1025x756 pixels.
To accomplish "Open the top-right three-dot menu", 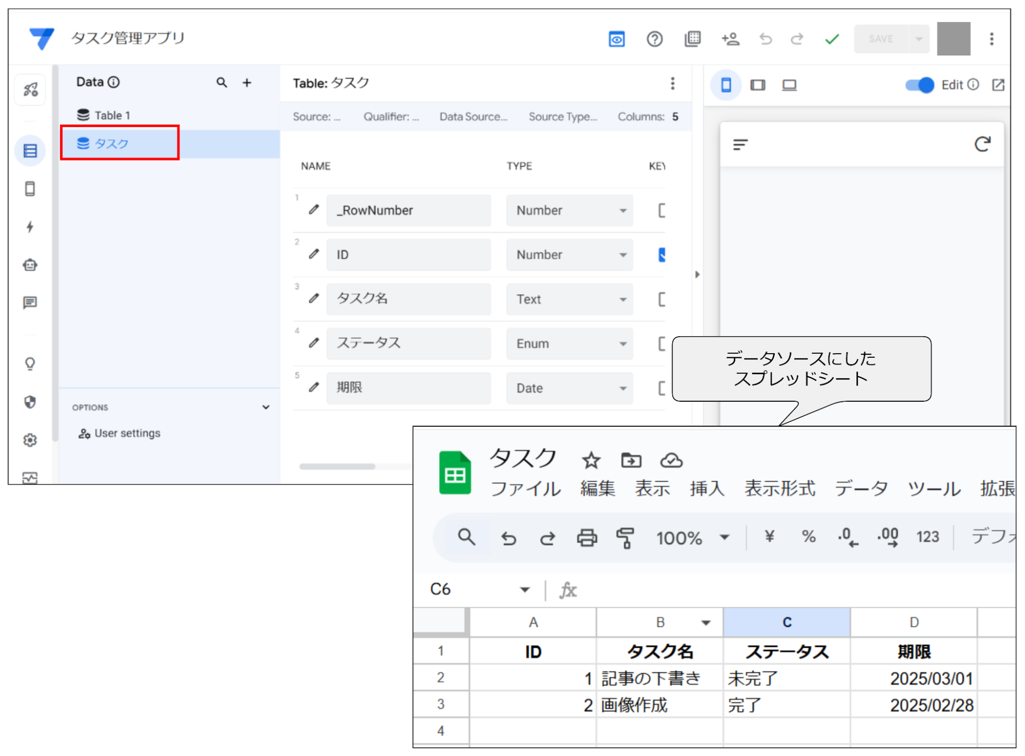I will pos(991,39).
